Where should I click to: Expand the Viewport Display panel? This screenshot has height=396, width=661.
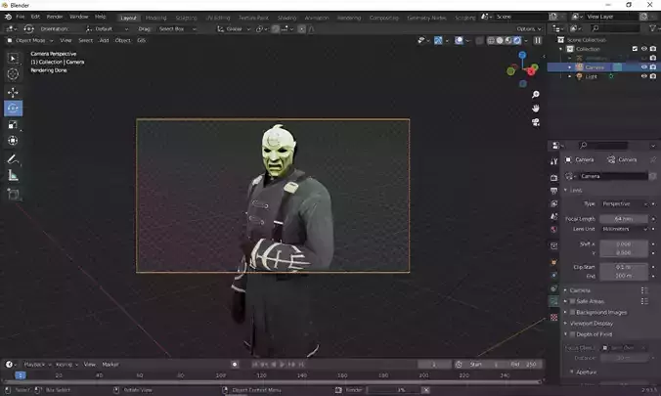(591, 323)
